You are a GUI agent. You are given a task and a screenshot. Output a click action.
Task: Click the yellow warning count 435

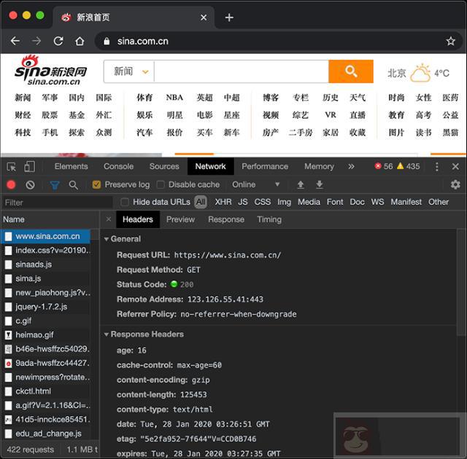tap(409, 166)
